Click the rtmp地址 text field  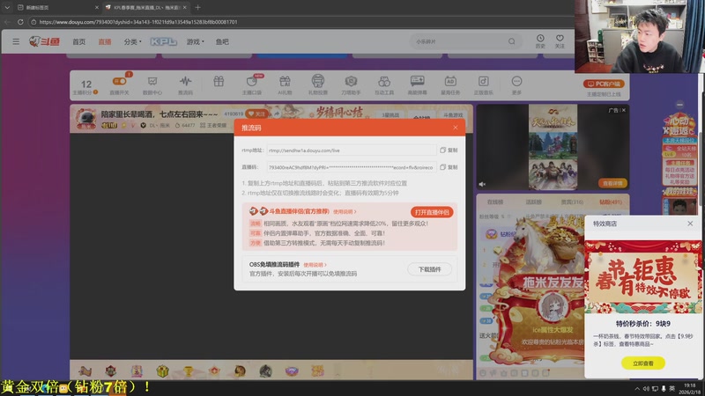(x=351, y=150)
